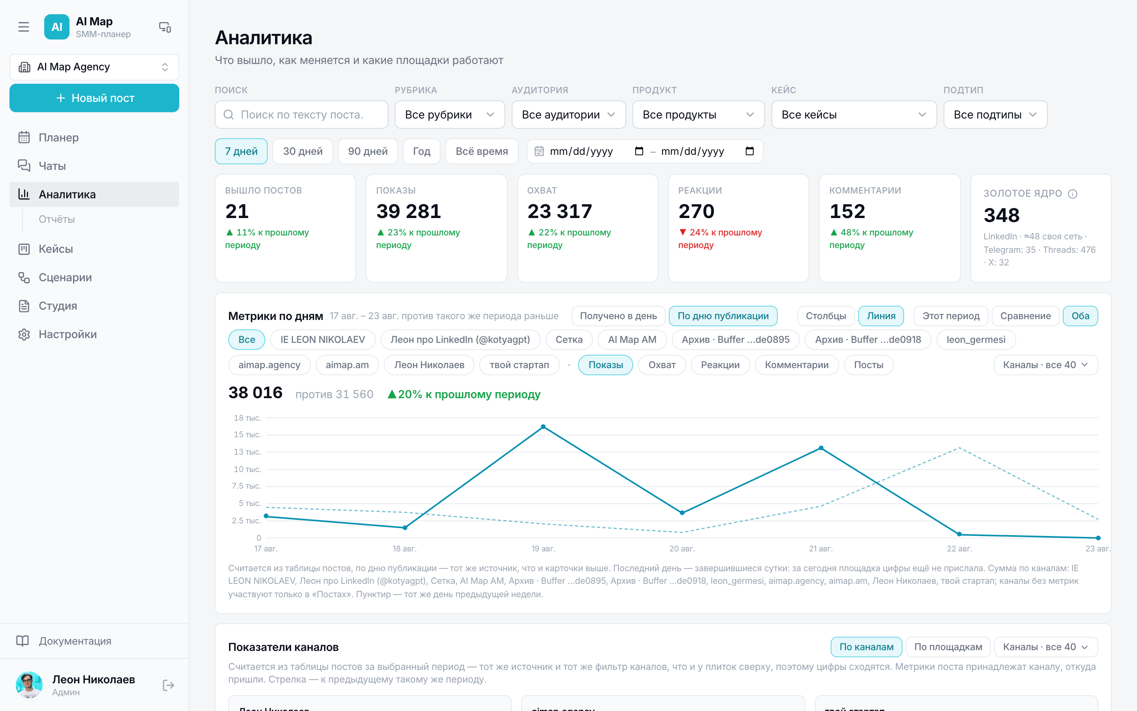Show only Этот период on the chart
The height and width of the screenshot is (711, 1137).
[x=951, y=316]
